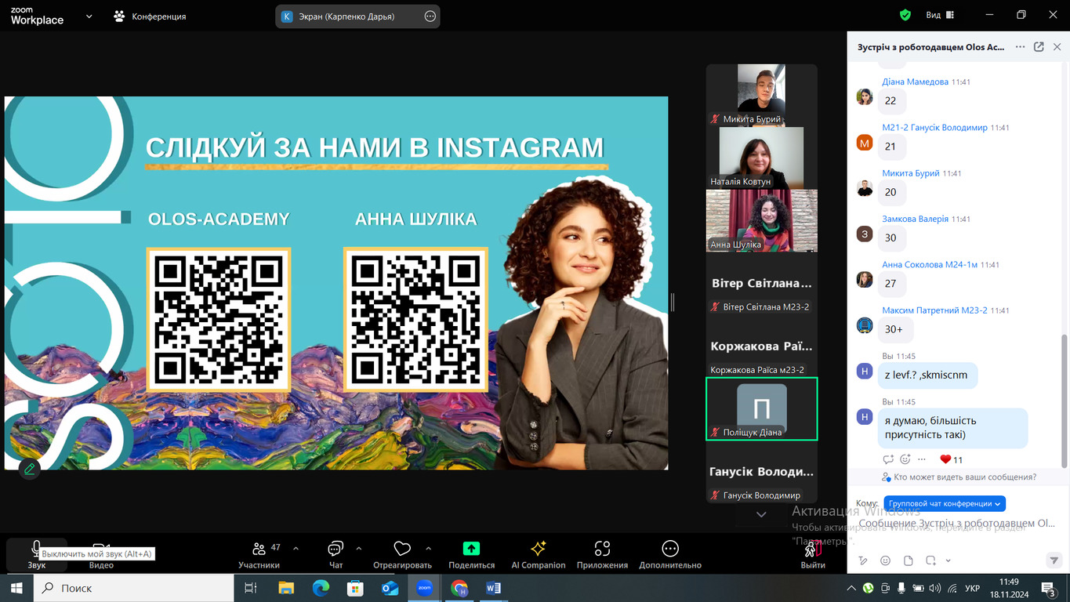Image resolution: width=1070 pixels, height=602 pixels.
Task: Open the chat emoji picker
Action: point(885,560)
